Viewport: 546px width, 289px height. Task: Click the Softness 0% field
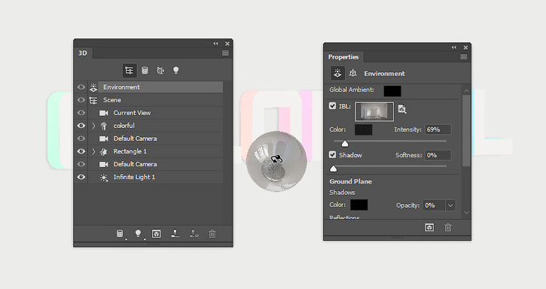(x=438, y=155)
